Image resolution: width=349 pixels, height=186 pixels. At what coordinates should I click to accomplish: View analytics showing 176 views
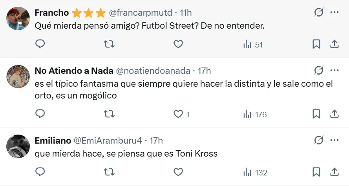(x=255, y=115)
